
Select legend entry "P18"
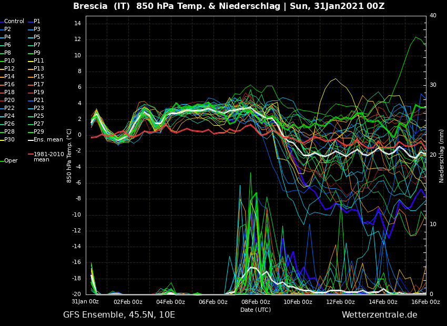point(7,93)
